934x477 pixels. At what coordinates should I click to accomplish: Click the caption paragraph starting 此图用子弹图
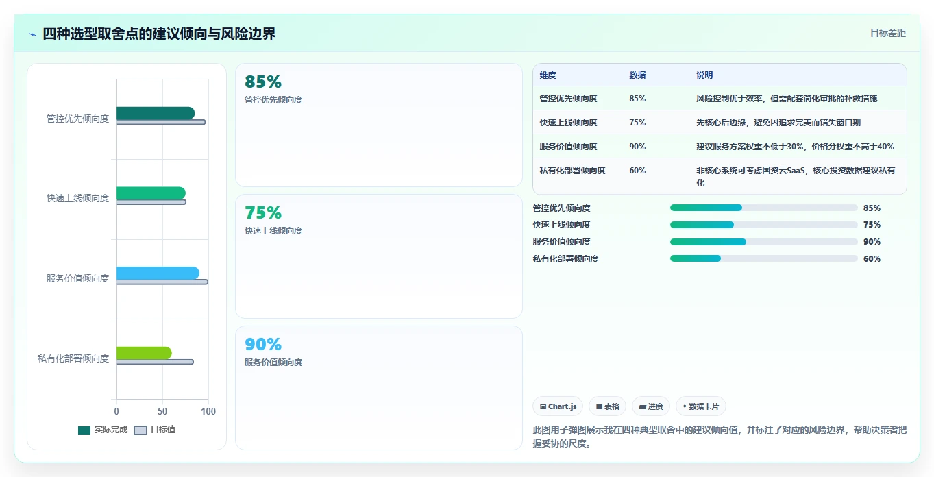720,437
